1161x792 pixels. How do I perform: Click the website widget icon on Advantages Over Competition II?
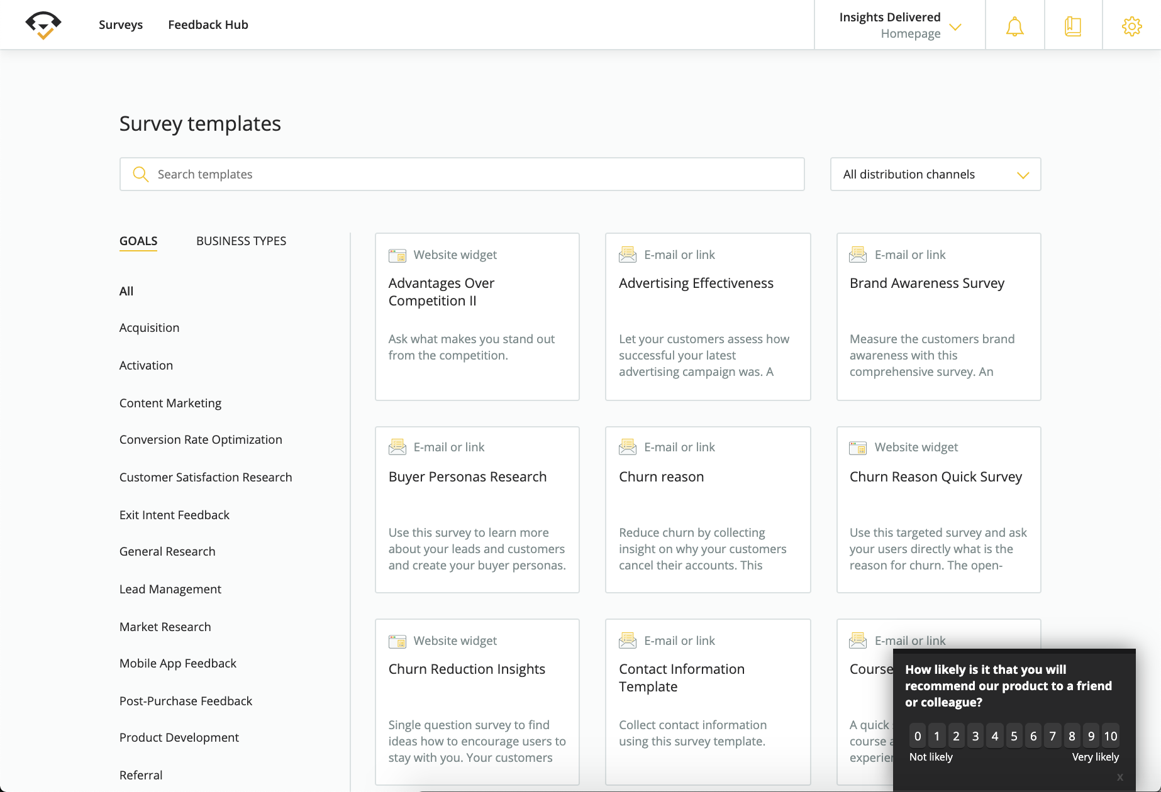point(397,255)
